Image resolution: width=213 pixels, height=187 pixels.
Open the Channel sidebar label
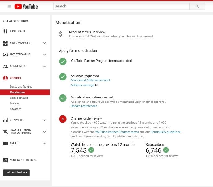[x=16, y=78]
